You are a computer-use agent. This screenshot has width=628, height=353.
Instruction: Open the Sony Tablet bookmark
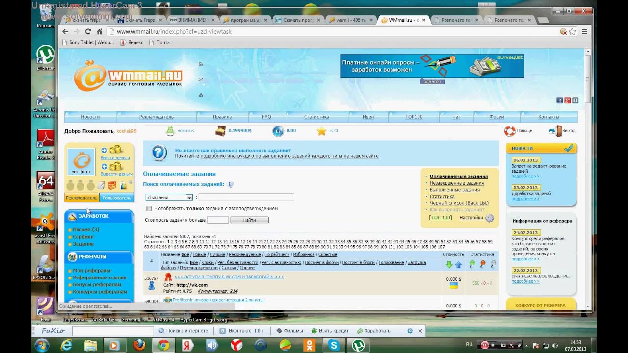[88, 42]
